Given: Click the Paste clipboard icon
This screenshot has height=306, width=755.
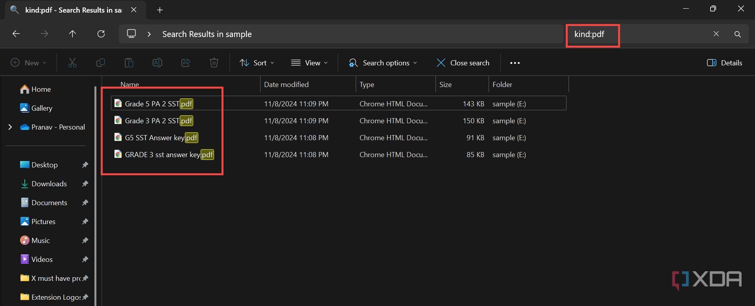Looking at the screenshot, I should pos(129,63).
